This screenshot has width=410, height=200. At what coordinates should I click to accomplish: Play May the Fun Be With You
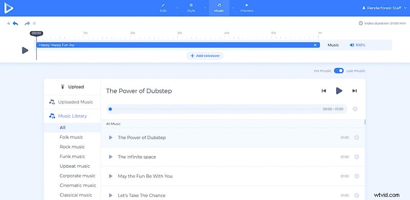(111, 176)
